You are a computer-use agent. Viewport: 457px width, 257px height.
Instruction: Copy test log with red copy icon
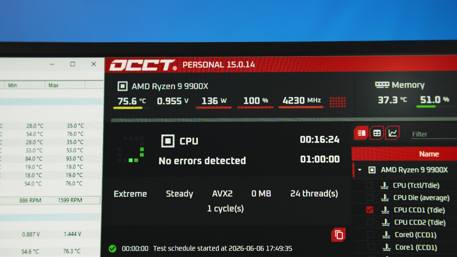click(339, 235)
